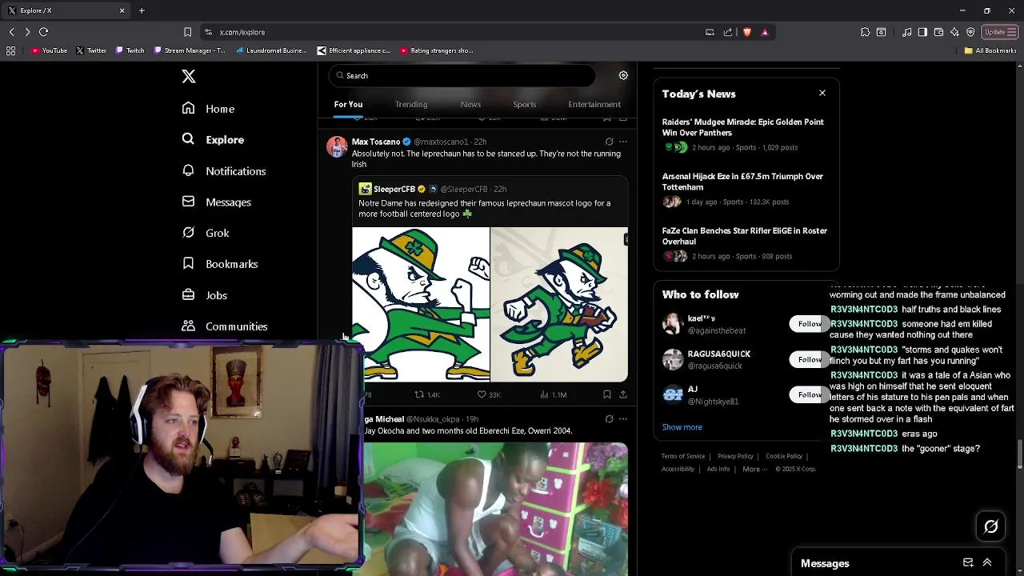View analytics of post with 1.1M views
The width and height of the screenshot is (1024, 576).
point(553,394)
